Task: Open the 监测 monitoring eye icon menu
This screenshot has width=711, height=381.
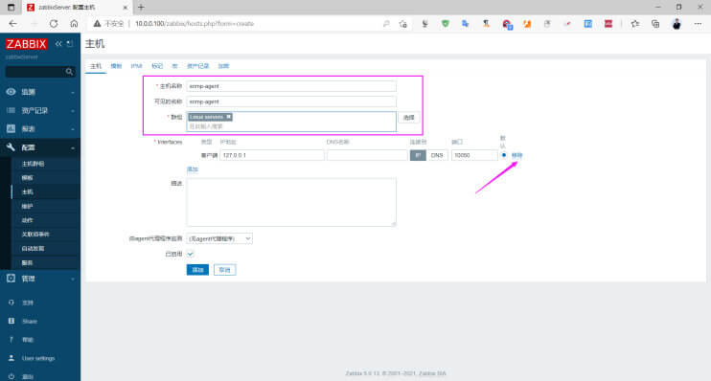Action: 11,92
